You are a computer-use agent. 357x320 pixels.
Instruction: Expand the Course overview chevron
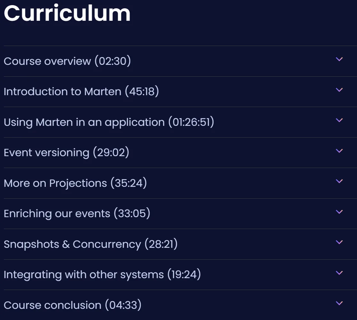coord(339,59)
